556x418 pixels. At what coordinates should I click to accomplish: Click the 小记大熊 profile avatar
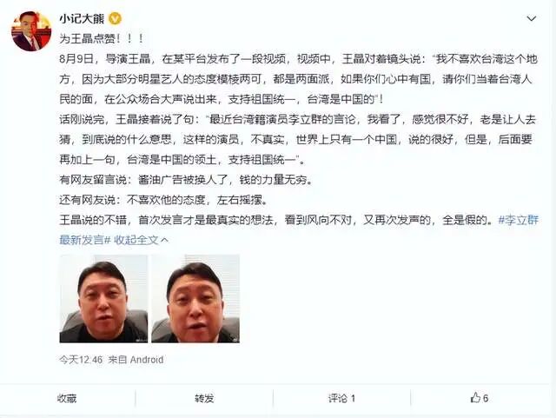(31, 31)
